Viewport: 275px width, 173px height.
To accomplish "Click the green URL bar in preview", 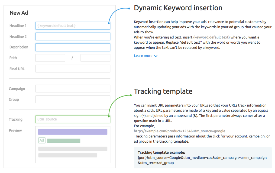I will 64,141.
